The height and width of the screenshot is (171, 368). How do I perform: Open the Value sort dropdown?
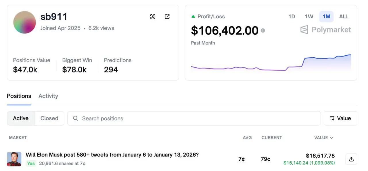340,118
